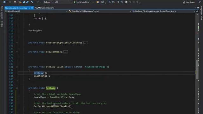Click the Navigate Backward toolbar icon

(x=4, y=2)
